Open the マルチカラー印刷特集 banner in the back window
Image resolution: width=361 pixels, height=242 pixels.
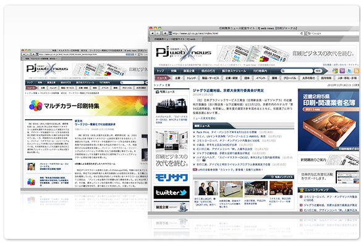point(87,106)
